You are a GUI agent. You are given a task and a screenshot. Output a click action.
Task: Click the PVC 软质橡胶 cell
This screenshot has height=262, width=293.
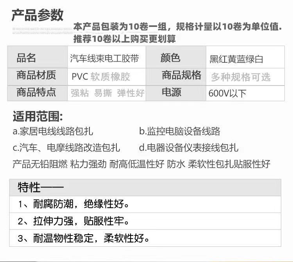click(107, 77)
